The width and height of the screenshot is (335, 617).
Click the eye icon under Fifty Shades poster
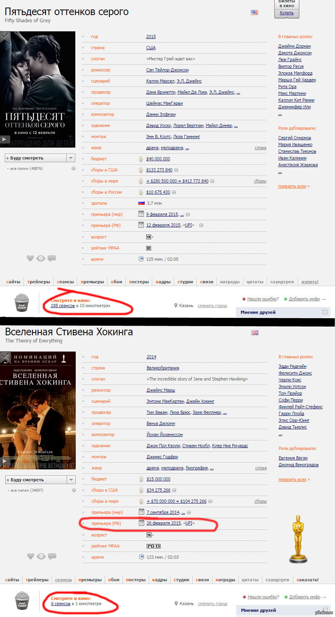pos(41,258)
